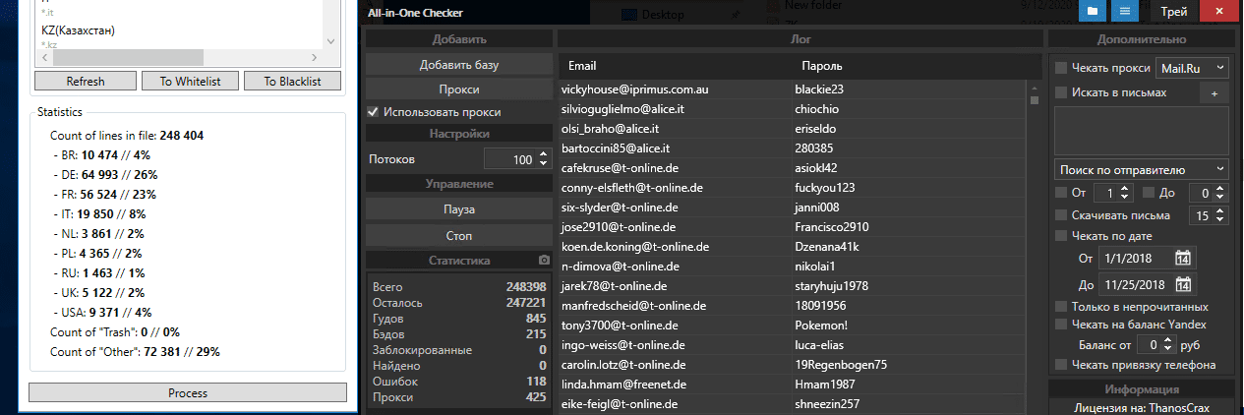Close the All-in-One Checker window
This screenshot has height=415, width=1244.
(1220, 11)
